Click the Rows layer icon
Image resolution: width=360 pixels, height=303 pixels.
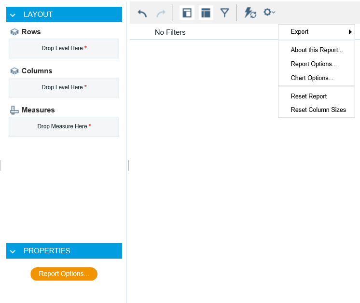click(14, 32)
